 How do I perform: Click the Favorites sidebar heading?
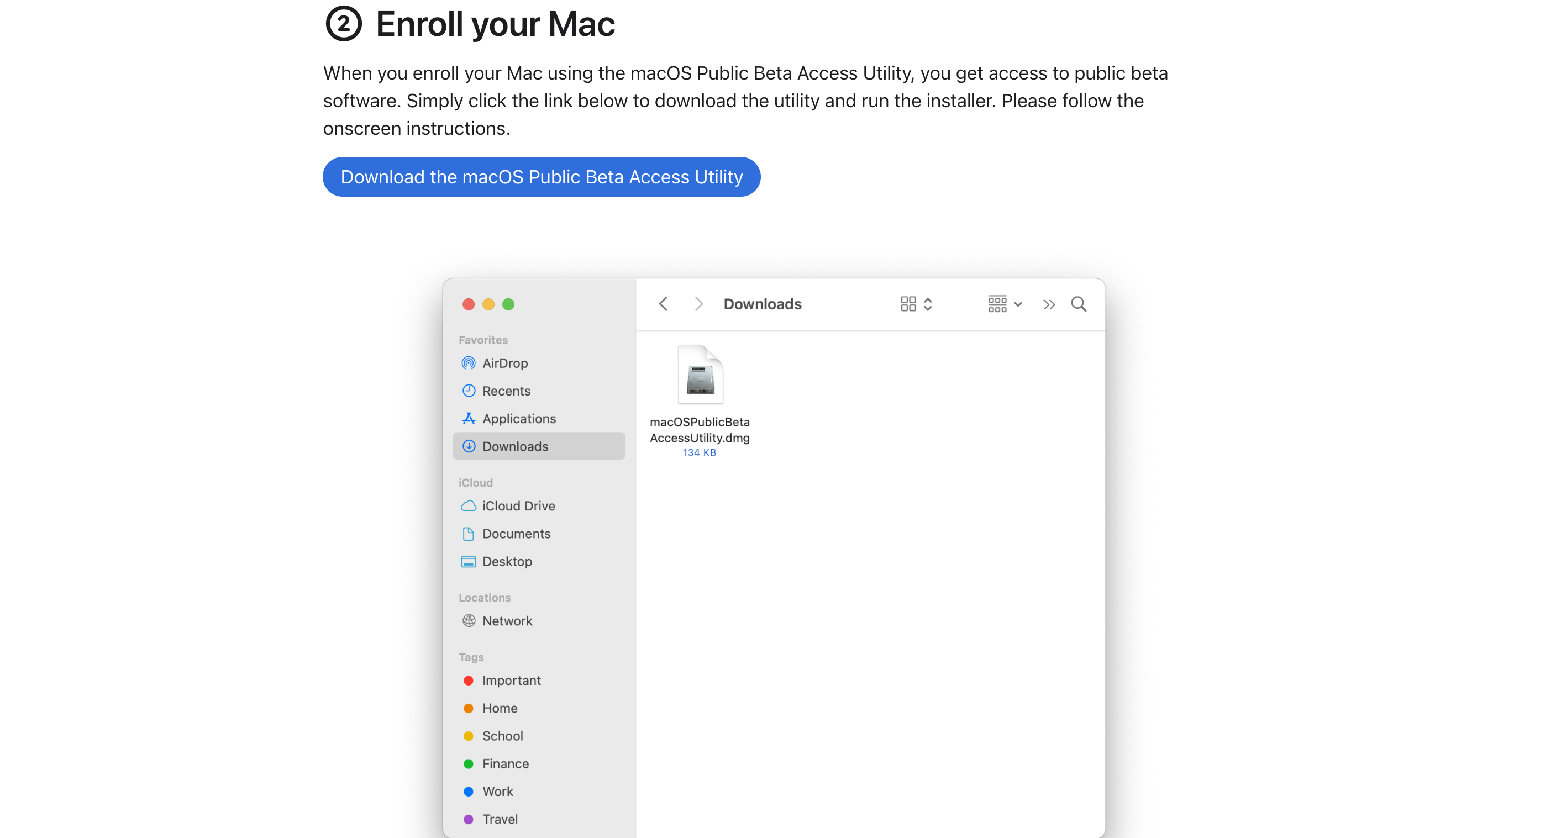coord(482,340)
